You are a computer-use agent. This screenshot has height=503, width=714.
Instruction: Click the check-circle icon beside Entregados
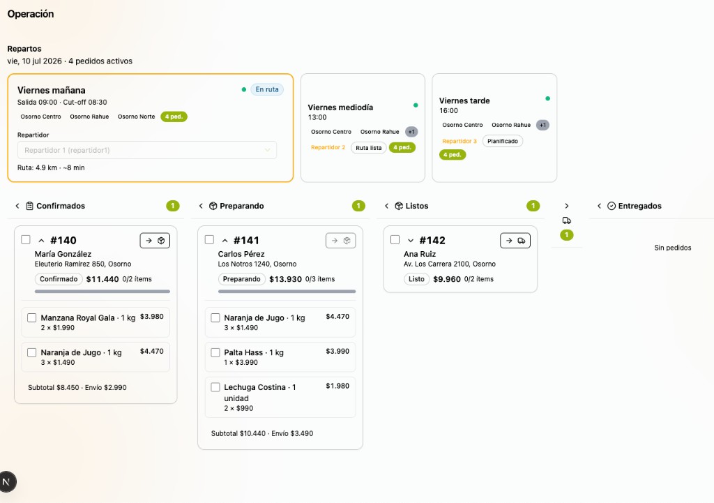click(612, 206)
